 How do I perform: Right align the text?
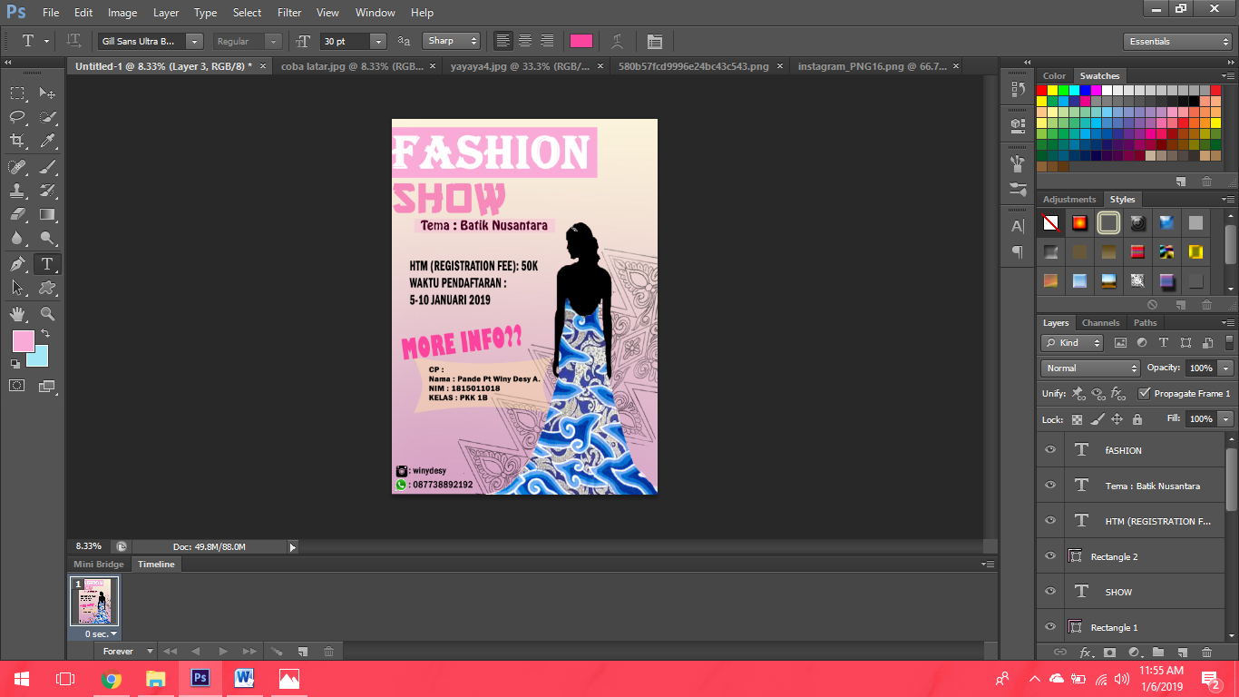547,41
